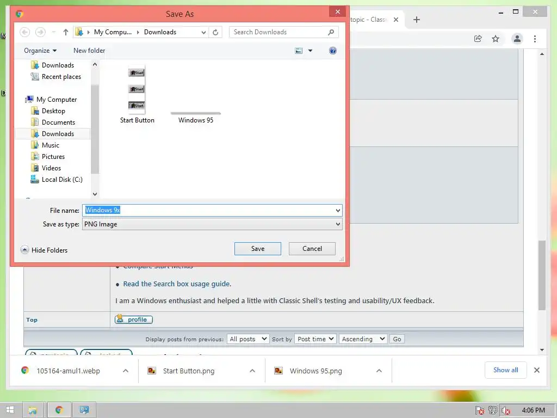Open Windows 95.png download item
Screen dimensions: 557x418
(x=309, y=371)
